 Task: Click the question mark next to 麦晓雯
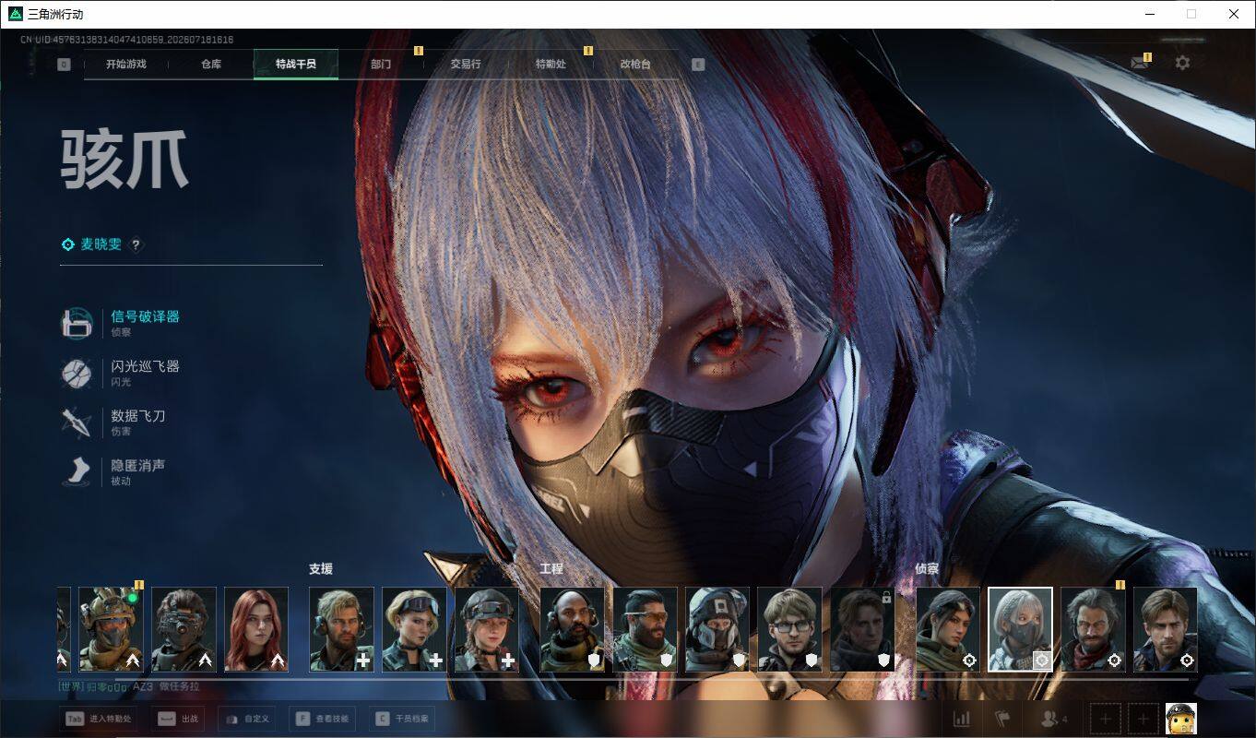(x=136, y=244)
